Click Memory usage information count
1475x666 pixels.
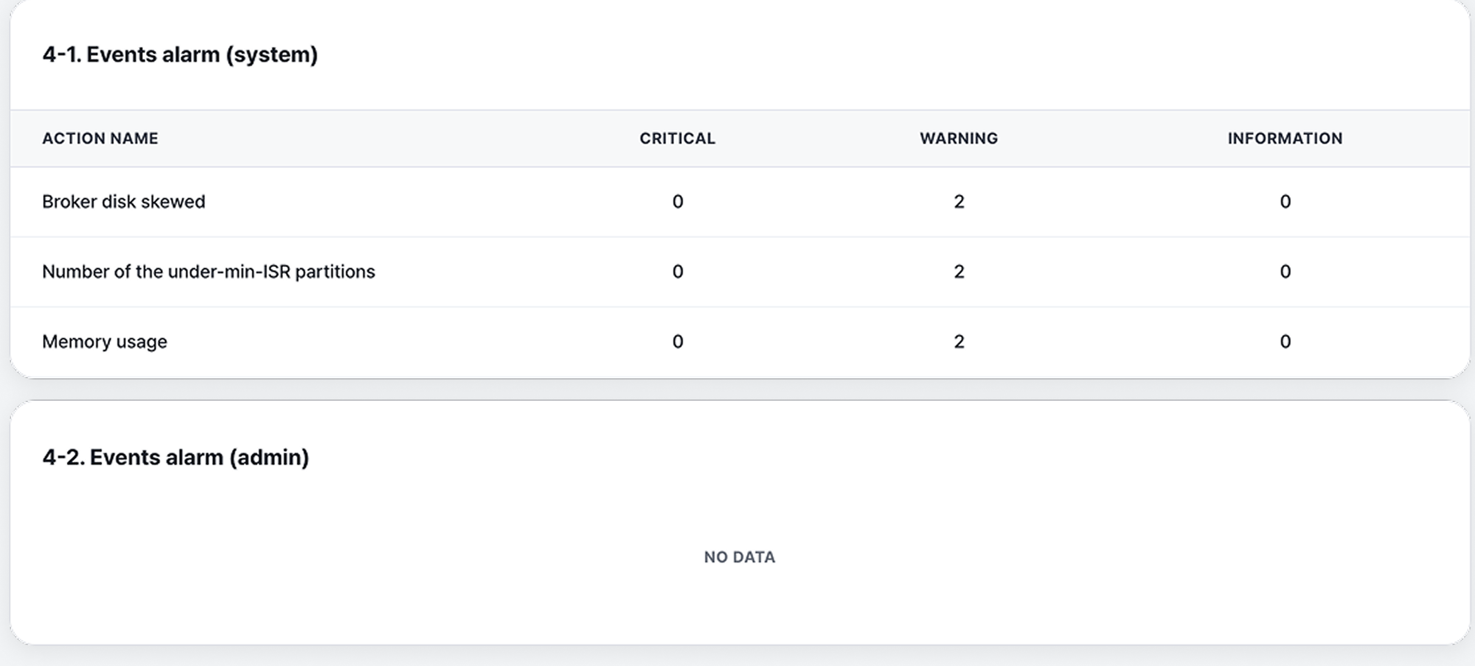pyautogui.click(x=1285, y=342)
